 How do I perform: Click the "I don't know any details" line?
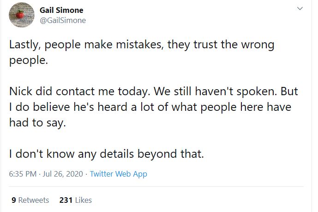106,154
